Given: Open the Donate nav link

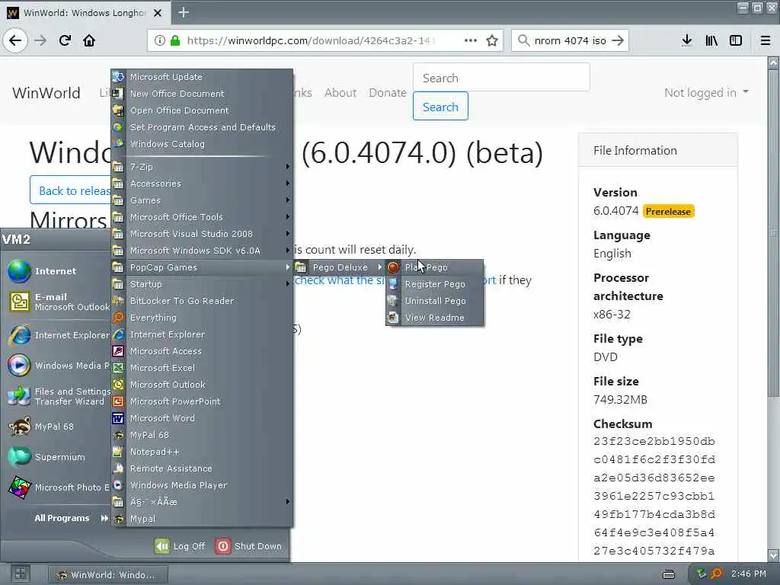Looking at the screenshot, I should (388, 92).
